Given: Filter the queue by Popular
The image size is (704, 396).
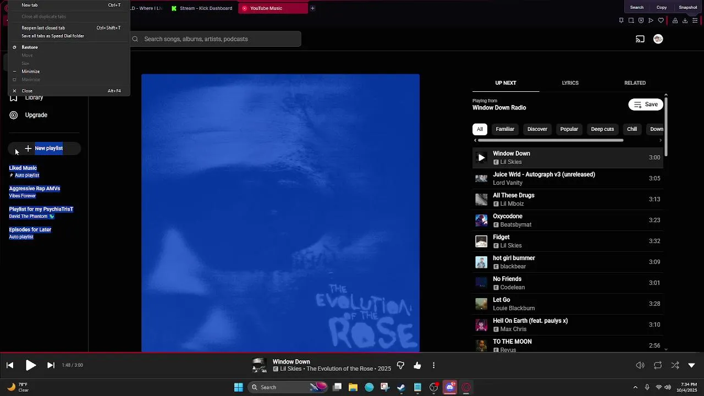Looking at the screenshot, I should [569, 129].
